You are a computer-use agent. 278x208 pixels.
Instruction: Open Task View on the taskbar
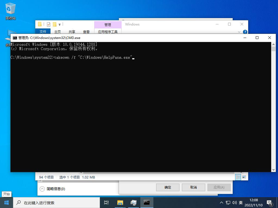[106, 203]
